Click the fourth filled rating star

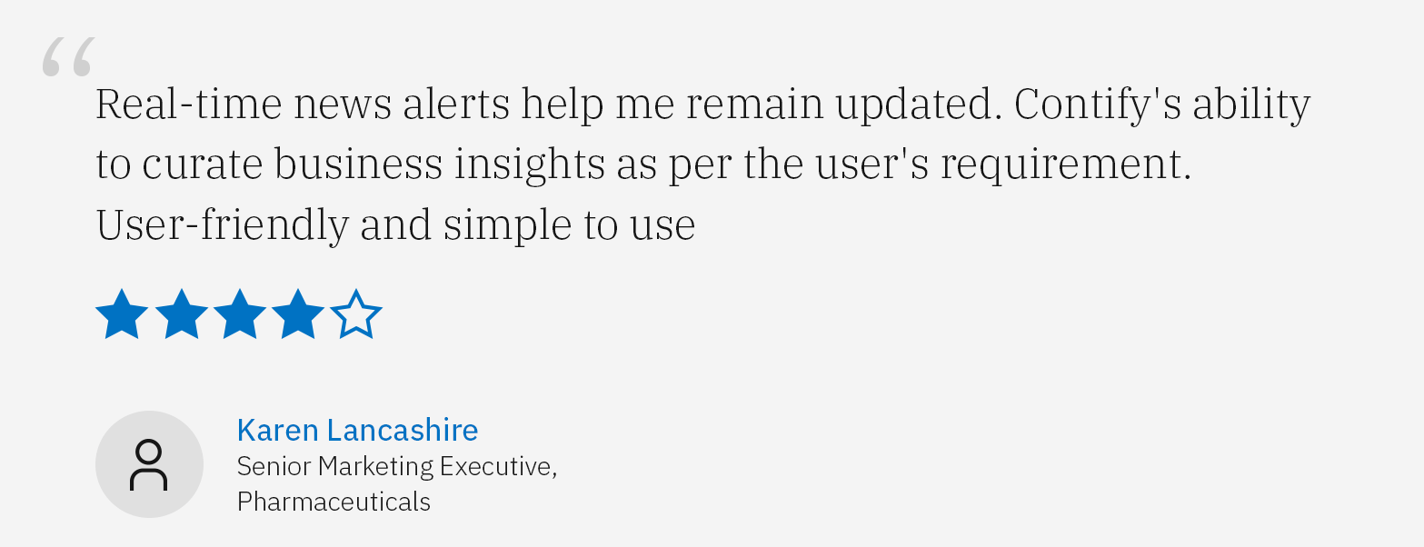point(297,314)
